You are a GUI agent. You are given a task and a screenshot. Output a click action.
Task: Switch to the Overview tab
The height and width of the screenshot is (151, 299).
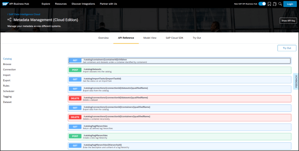[x=104, y=38]
